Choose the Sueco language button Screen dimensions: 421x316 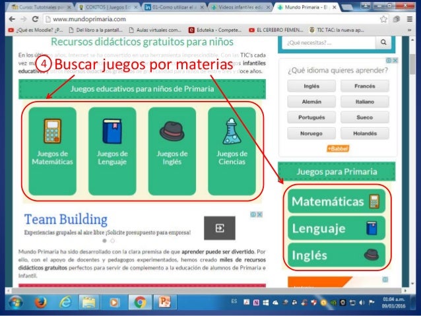pos(365,117)
